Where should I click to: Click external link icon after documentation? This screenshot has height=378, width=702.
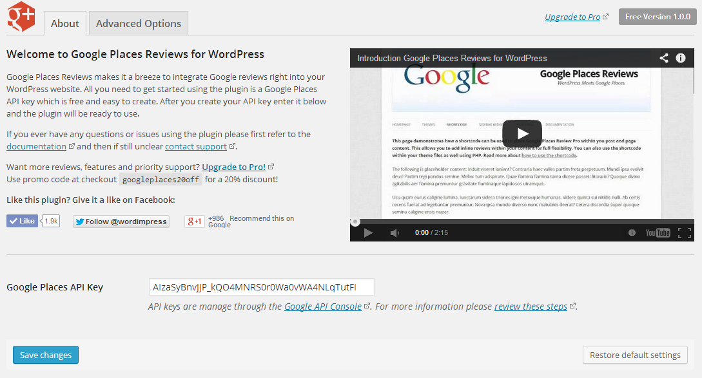[x=72, y=146]
